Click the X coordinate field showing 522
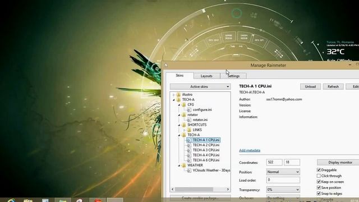 pyautogui.click(x=274, y=162)
